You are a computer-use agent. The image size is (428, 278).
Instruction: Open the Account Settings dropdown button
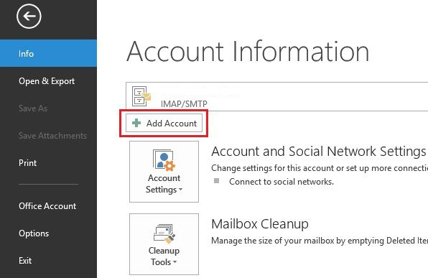(164, 172)
